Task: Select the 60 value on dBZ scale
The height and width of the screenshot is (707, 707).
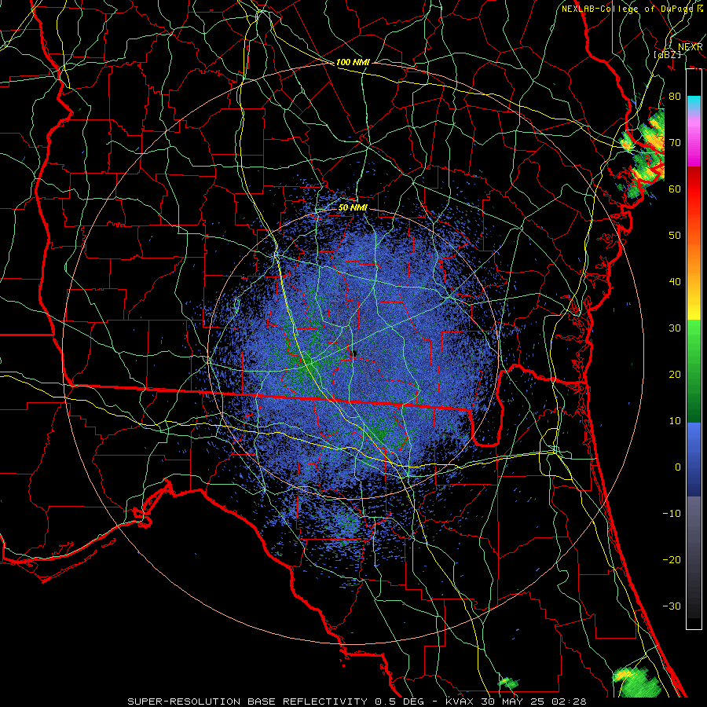Action: tap(675, 189)
